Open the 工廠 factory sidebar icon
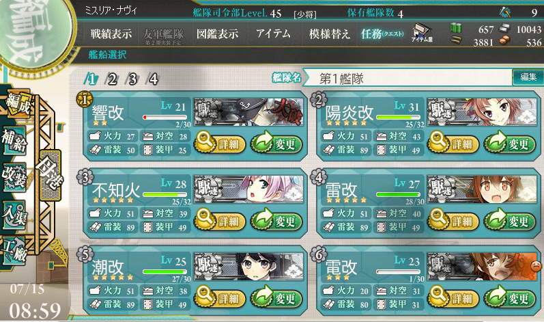 click(x=14, y=250)
